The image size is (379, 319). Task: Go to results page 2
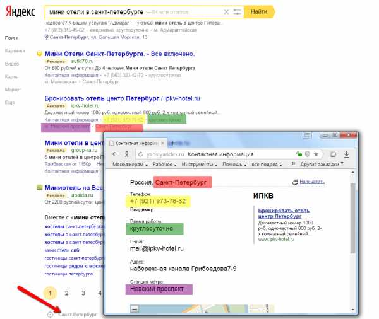(66, 293)
